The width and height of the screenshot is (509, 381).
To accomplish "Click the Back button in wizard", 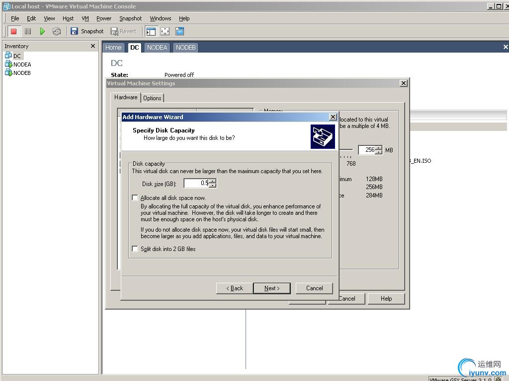I will coord(235,288).
